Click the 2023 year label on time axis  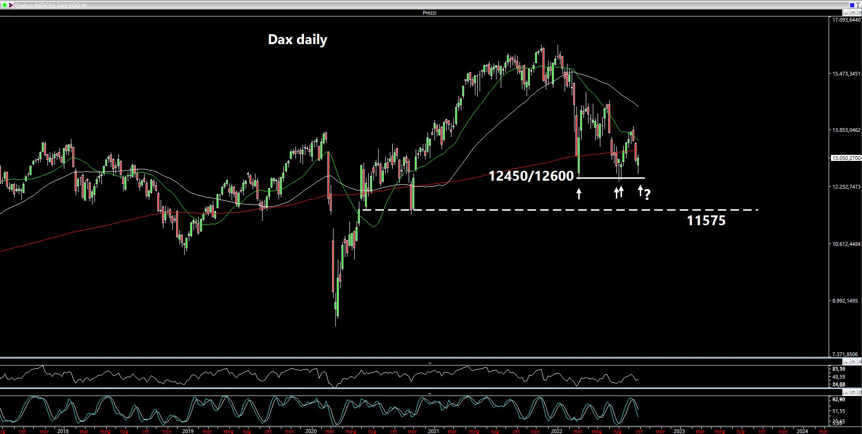[679, 431]
